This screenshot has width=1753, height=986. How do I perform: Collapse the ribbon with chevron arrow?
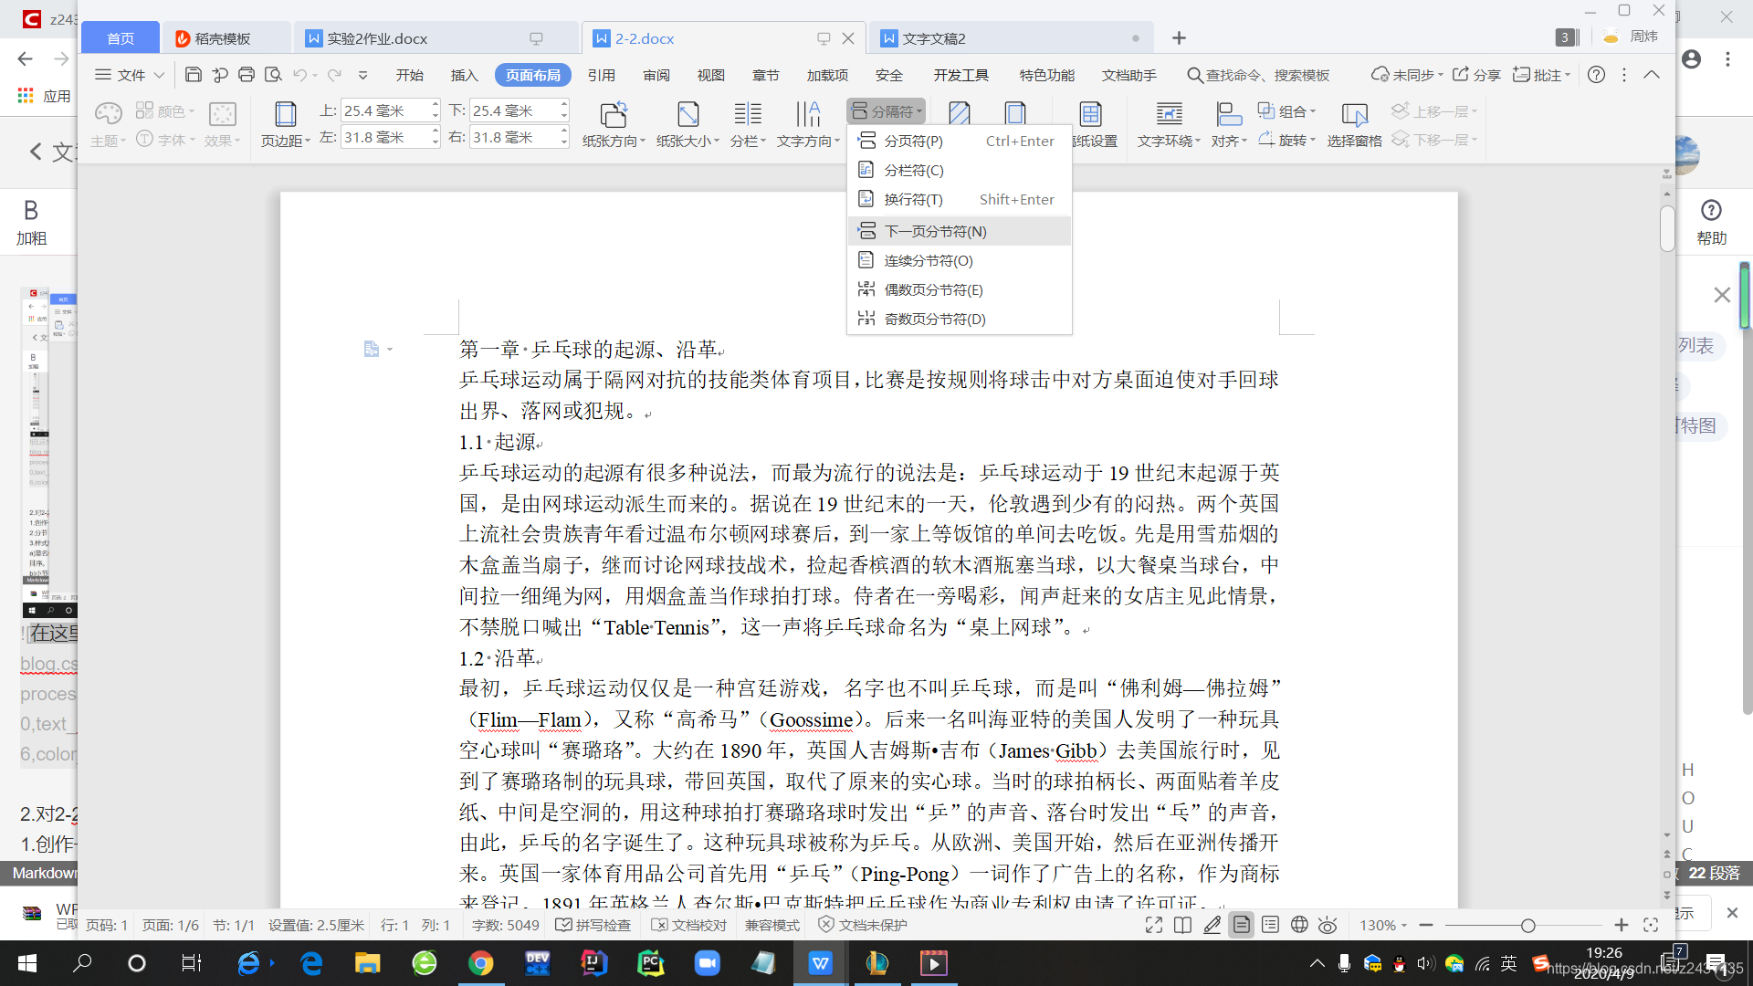click(1652, 75)
